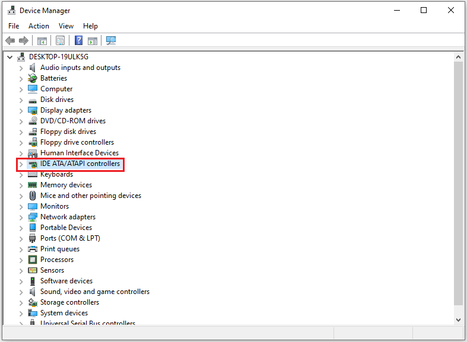Select the Software devices entry
467x342 pixels.
(x=66, y=281)
